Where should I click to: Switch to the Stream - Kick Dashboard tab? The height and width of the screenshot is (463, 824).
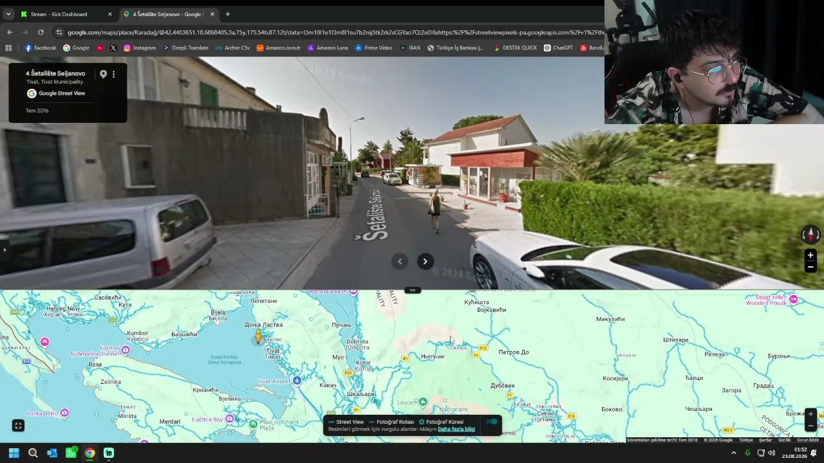coord(67,14)
